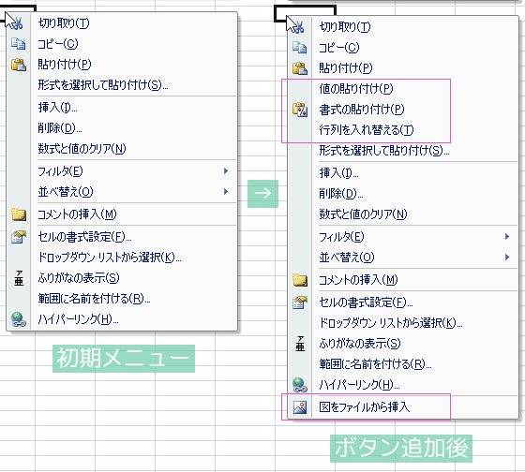Click copy icon in the right extended menu

click(x=299, y=48)
